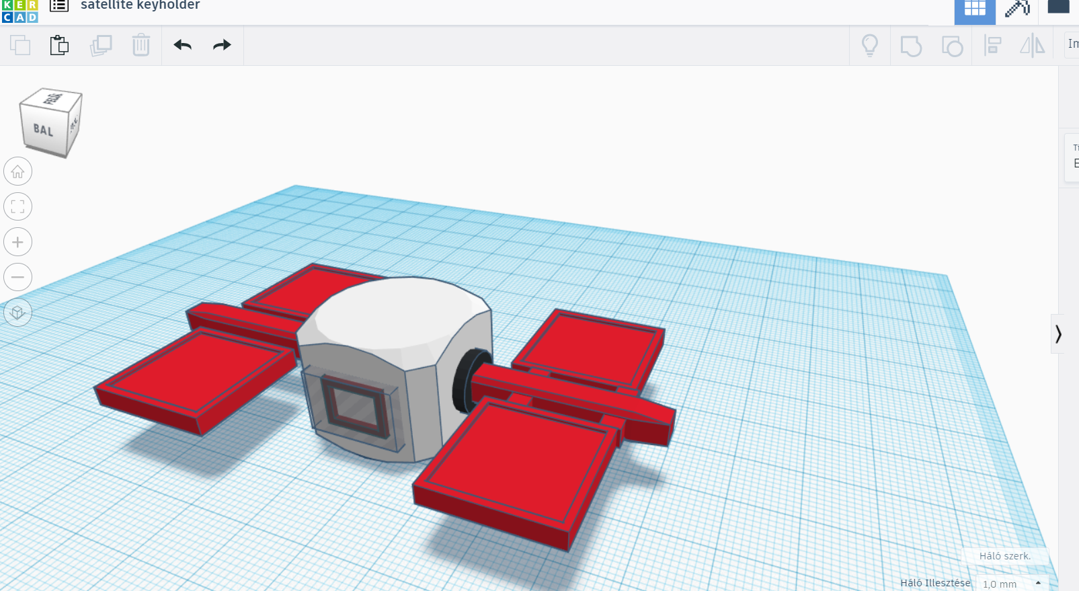The width and height of the screenshot is (1079, 591).
Task: Ungroup the selected shapes
Action: coord(952,46)
